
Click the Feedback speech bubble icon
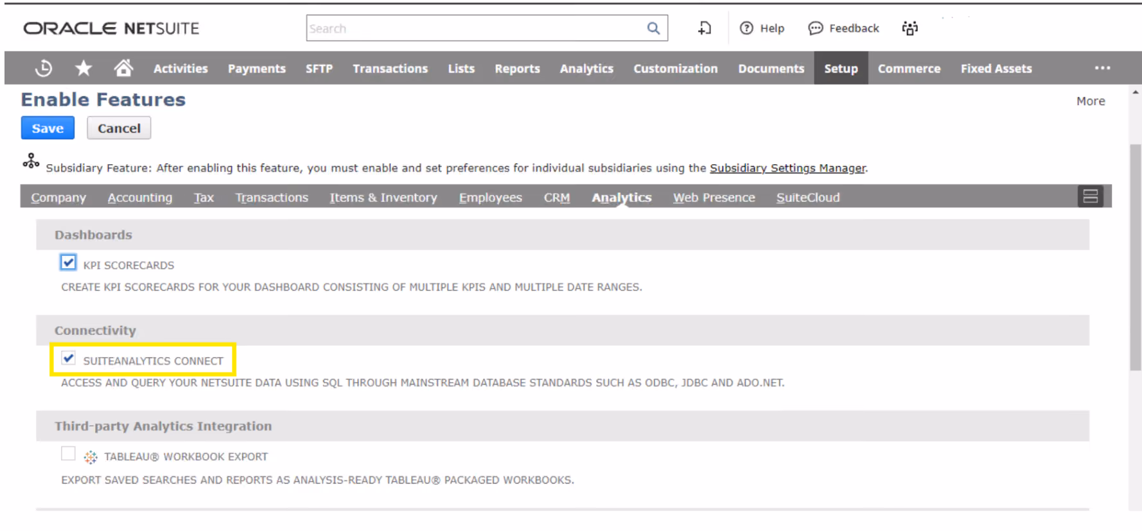tap(816, 28)
